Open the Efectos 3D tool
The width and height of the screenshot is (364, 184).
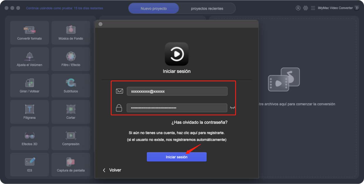(29, 138)
